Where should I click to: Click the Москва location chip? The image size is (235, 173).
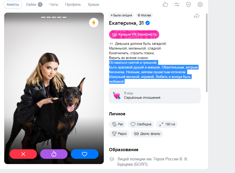tap(144, 15)
